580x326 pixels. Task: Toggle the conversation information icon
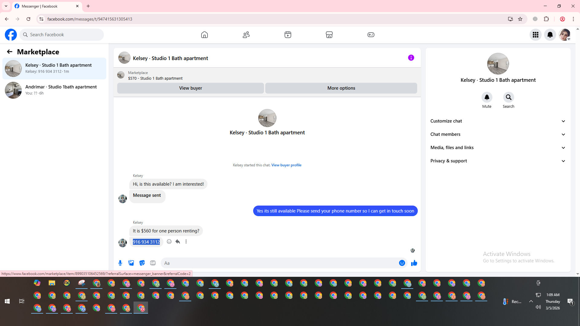coord(411,58)
